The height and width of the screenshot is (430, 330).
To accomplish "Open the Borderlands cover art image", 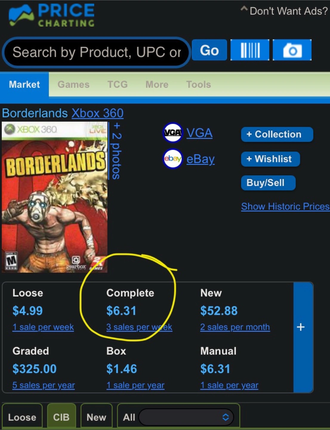I will [55, 197].
